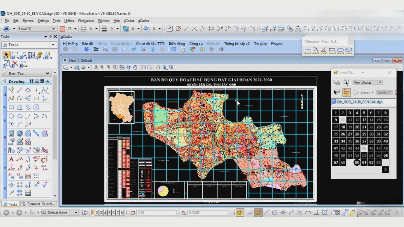The image size is (404, 227).
Task: Select QH_SDD_21-30_BEN CAU.dgn file entry
Action: pyautogui.click(x=360, y=102)
